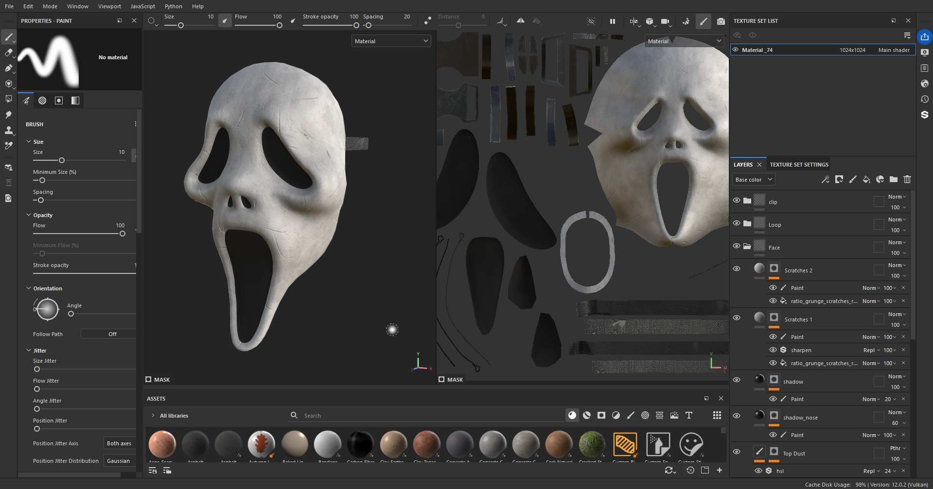Open the Viewport menu
The height and width of the screenshot is (489, 933).
click(x=109, y=6)
